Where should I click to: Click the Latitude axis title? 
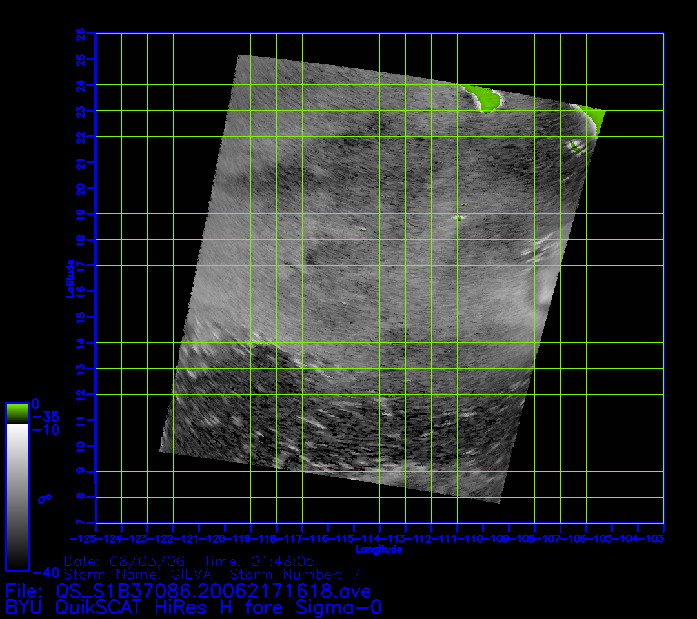tap(68, 279)
